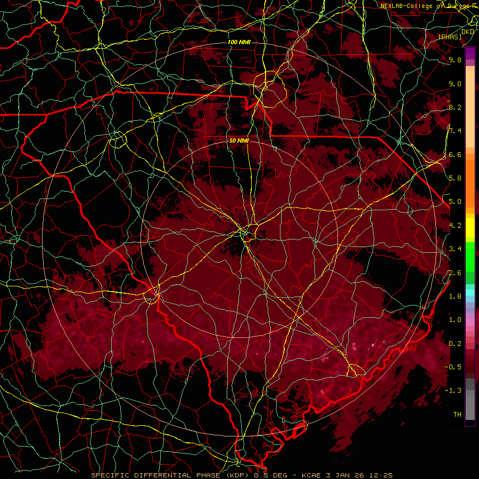
Task: Click the -0.5 value on color scale
Action: click(x=453, y=367)
